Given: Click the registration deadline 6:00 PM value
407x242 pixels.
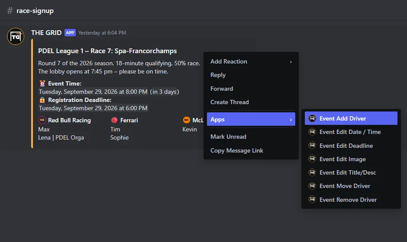Looking at the screenshot, I should (93, 108).
